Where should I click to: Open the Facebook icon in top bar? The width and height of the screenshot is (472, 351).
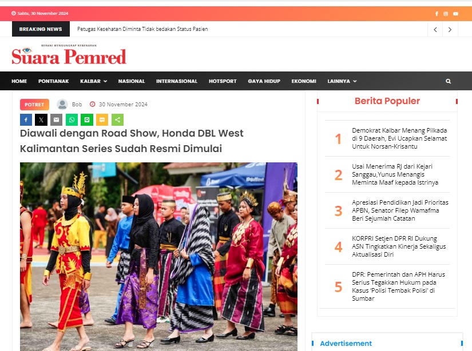tap(437, 14)
